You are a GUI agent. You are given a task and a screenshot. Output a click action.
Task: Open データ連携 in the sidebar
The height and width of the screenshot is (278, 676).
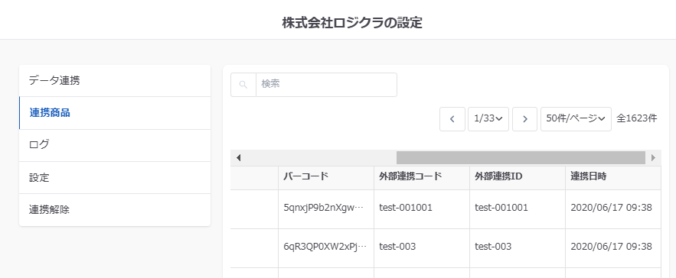pos(115,80)
